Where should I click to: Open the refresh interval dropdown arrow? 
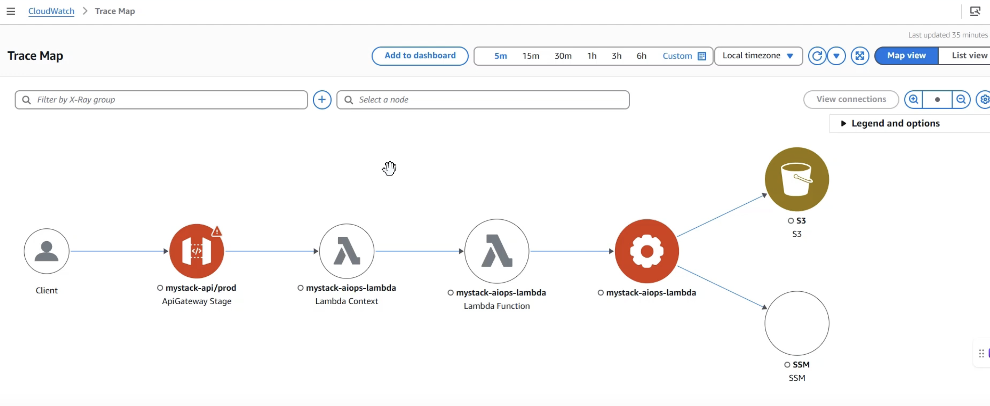(836, 56)
